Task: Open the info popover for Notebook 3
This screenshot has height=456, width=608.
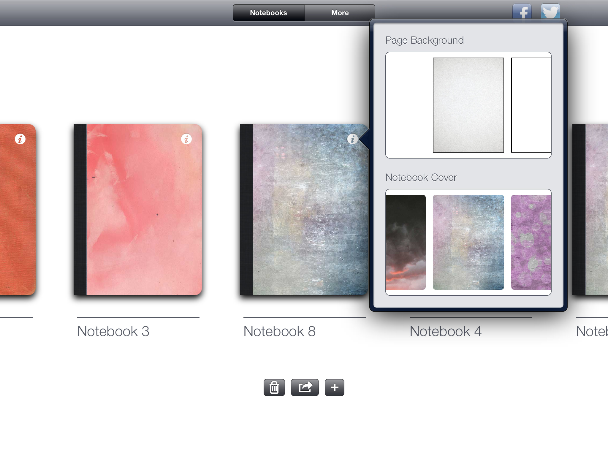Action: pos(186,138)
